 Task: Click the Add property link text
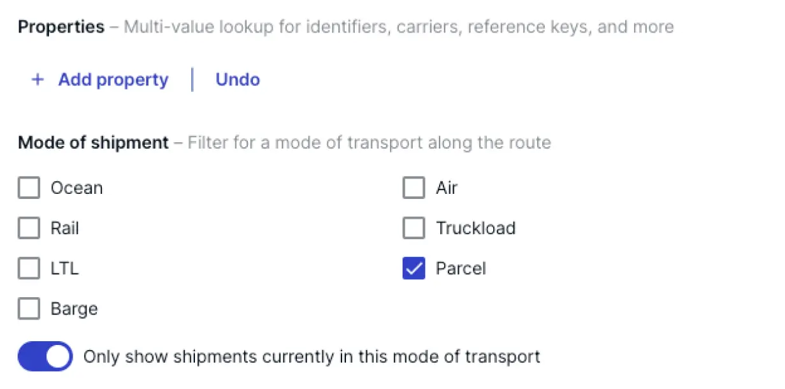[113, 80]
